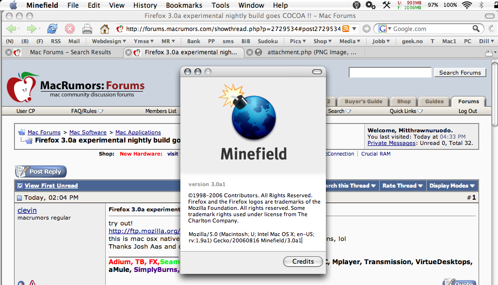Switch to the Mac Forums Search Results tab
This screenshot has width=498, height=285.
(70, 52)
